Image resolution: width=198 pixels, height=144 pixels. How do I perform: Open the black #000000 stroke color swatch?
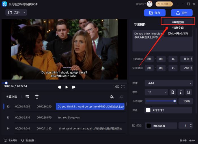pos(148,126)
